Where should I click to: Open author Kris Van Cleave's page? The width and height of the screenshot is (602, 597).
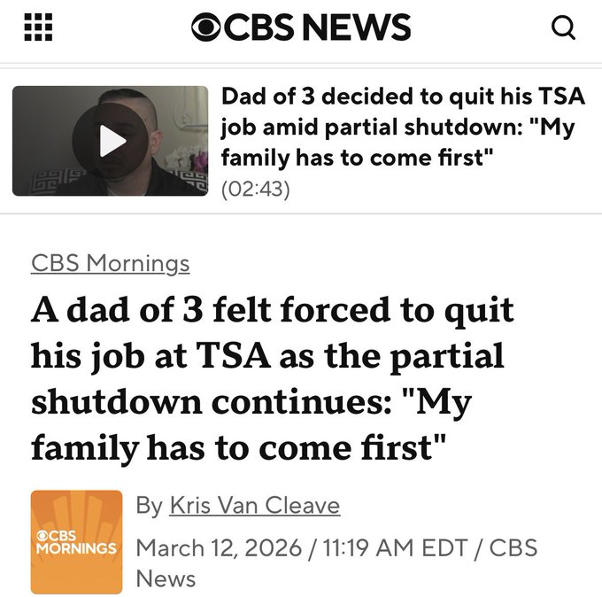254,505
